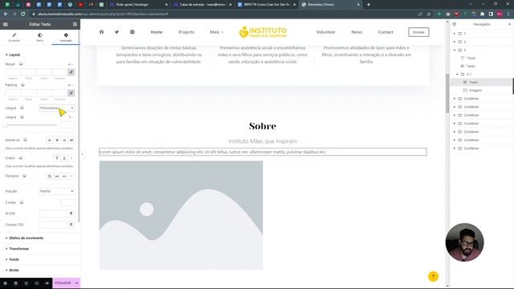Open save options arrow beside ATUALIZAR
The image size is (514, 289).
pyautogui.click(x=77, y=283)
